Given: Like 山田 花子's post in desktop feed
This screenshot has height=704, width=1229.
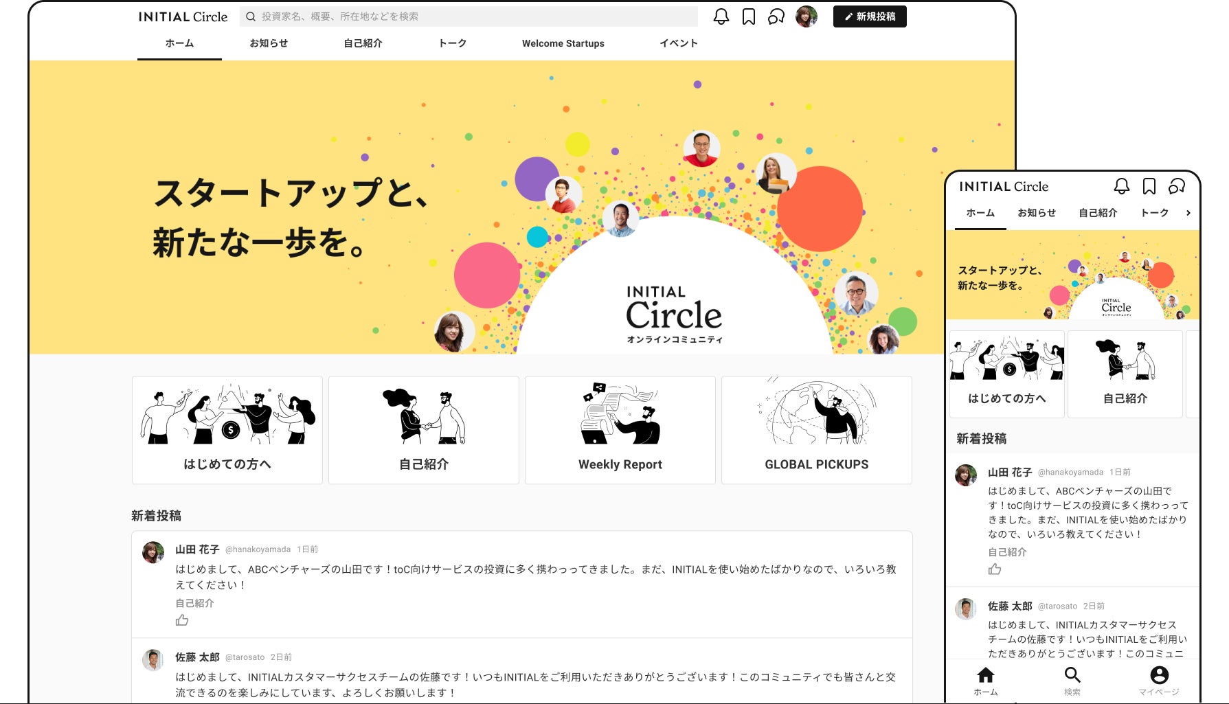Looking at the screenshot, I should tap(182, 620).
